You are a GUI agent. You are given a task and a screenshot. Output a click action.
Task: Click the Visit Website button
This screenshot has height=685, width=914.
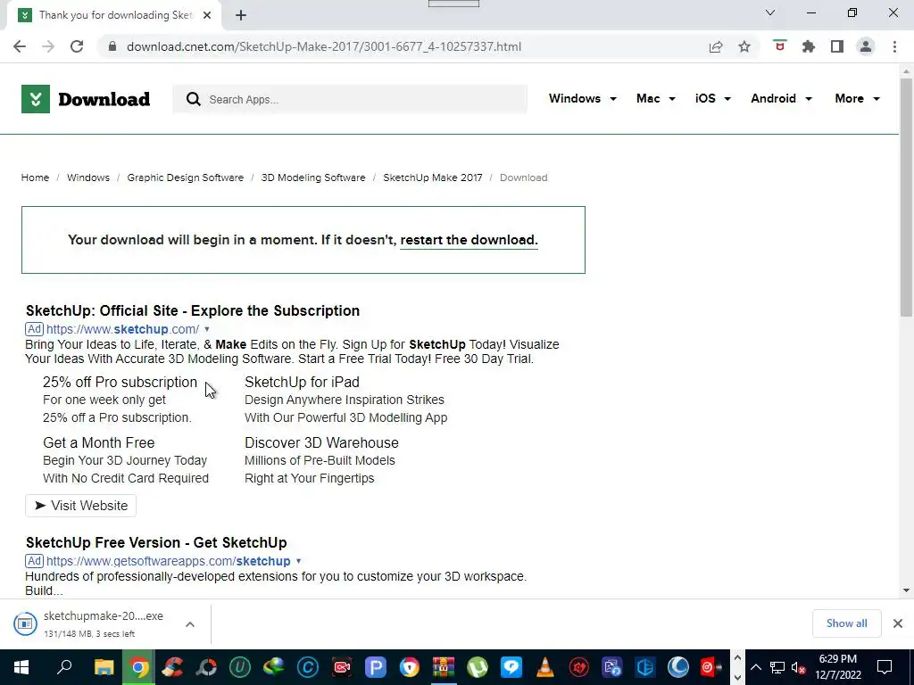click(x=80, y=506)
